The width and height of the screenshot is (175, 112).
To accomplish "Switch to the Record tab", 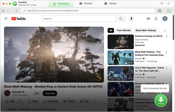I will [x=86, y=3].
